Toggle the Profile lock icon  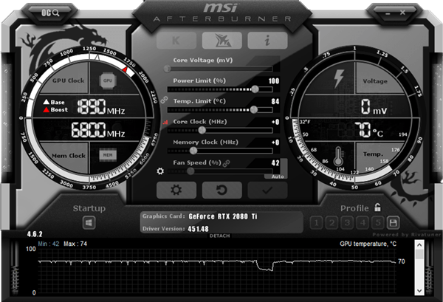click(378, 207)
